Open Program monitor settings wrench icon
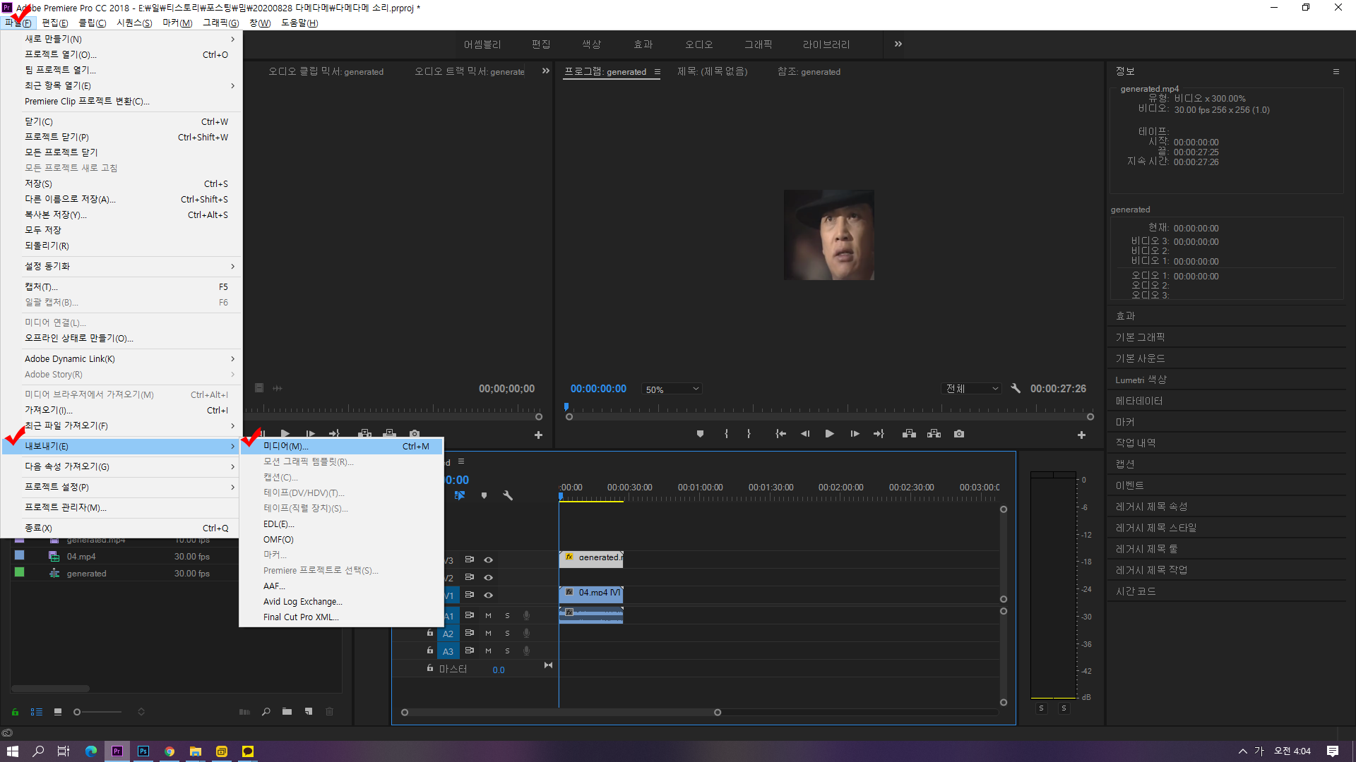 click(1016, 389)
